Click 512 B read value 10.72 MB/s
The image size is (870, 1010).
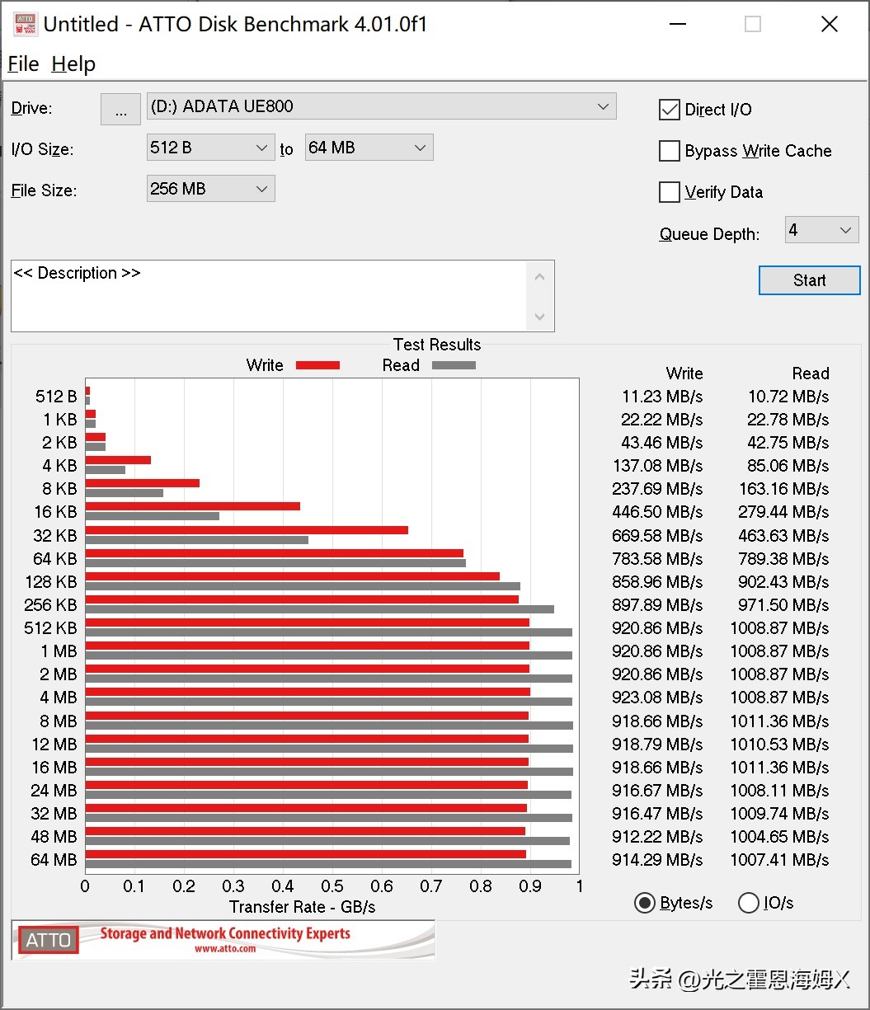point(788,397)
